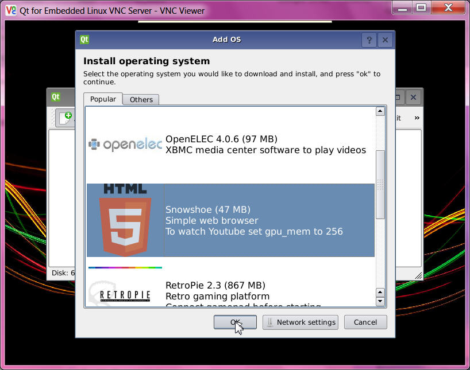The height and width of the screenshot is (370, 470).
Task: Switch to the Others tab
Action: tap(141, 99)
